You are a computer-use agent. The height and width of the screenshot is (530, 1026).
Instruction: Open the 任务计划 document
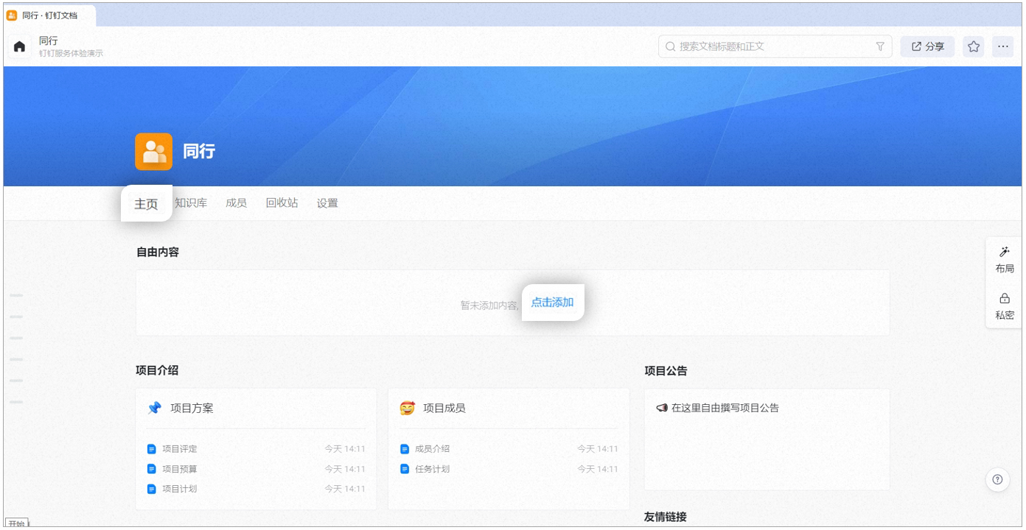[432, 469]
